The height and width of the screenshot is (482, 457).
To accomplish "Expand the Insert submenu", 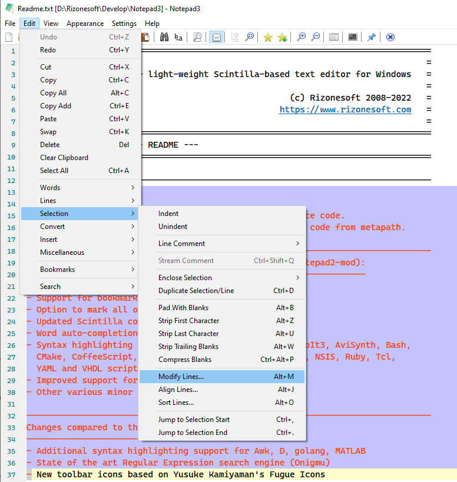I will tap(81, 239).
